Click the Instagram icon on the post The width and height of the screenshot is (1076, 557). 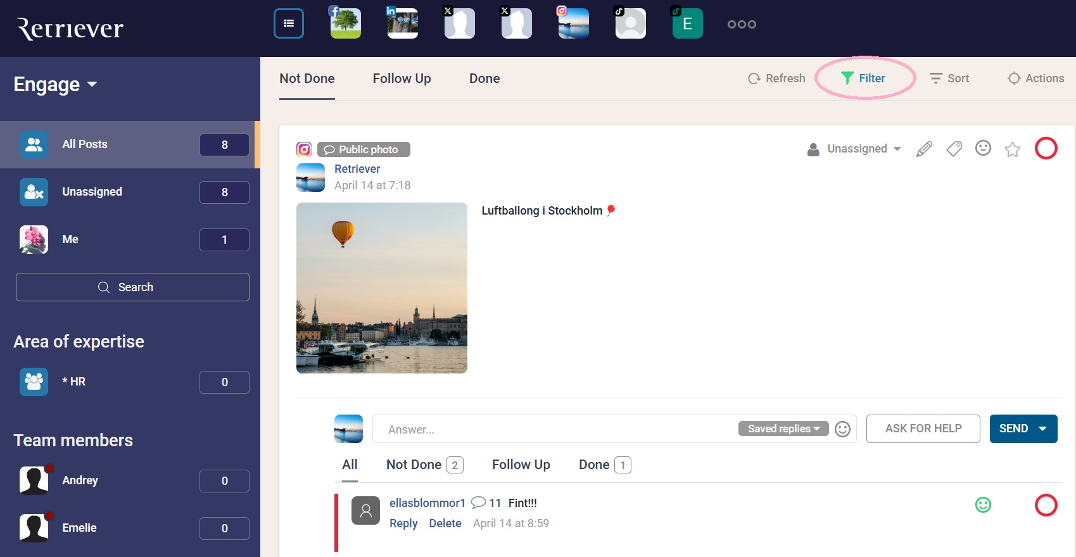(x=304, y=149)
